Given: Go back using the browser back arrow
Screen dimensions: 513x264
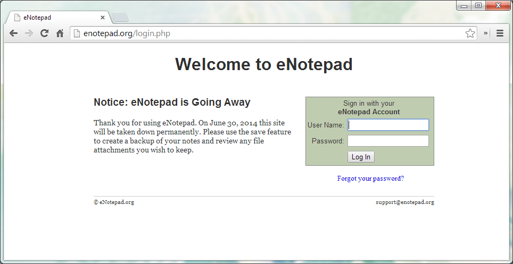Looking at the screenshot, I should point(13,33).
